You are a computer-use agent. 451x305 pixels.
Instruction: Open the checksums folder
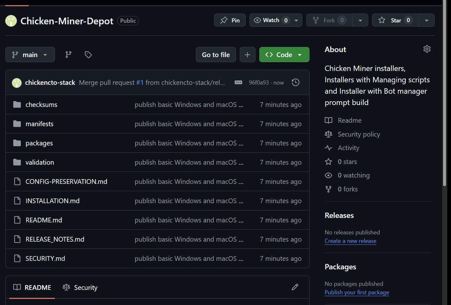click(x=41, y=105)
